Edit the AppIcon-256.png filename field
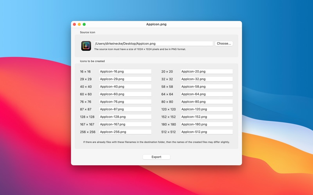This screenshot has height=195, width=313. click(125, 132)
